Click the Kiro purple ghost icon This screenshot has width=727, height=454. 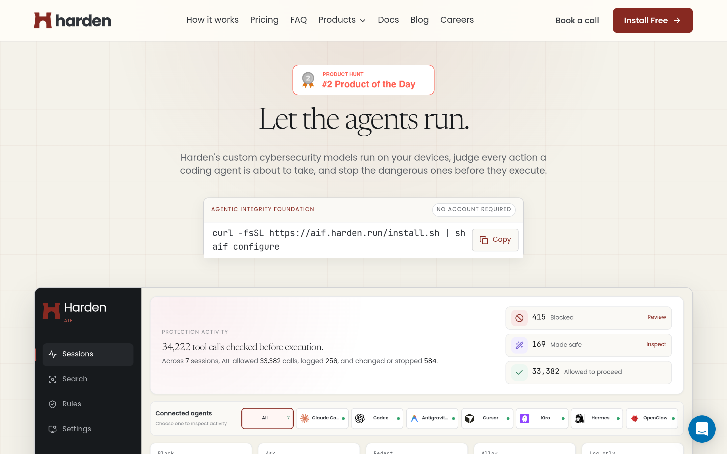click(525, 418)
